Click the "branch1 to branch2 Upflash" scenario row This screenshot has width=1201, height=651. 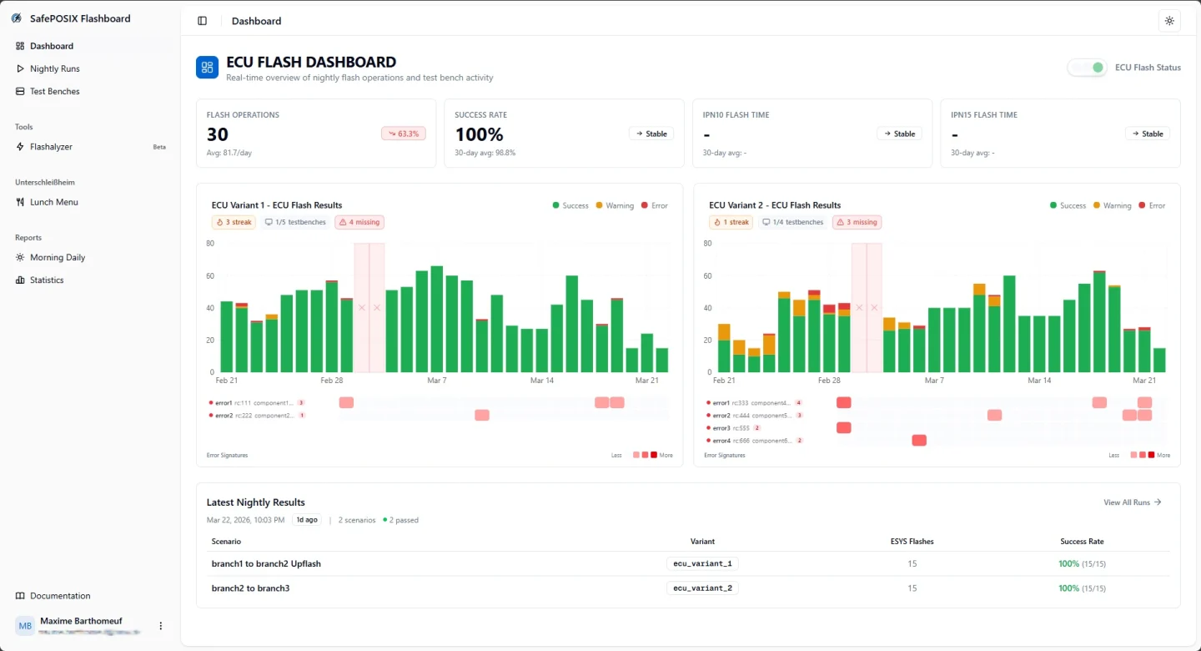(688, 564)
